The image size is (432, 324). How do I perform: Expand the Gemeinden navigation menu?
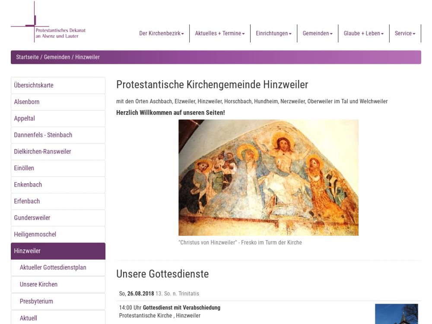click(318, 33)
